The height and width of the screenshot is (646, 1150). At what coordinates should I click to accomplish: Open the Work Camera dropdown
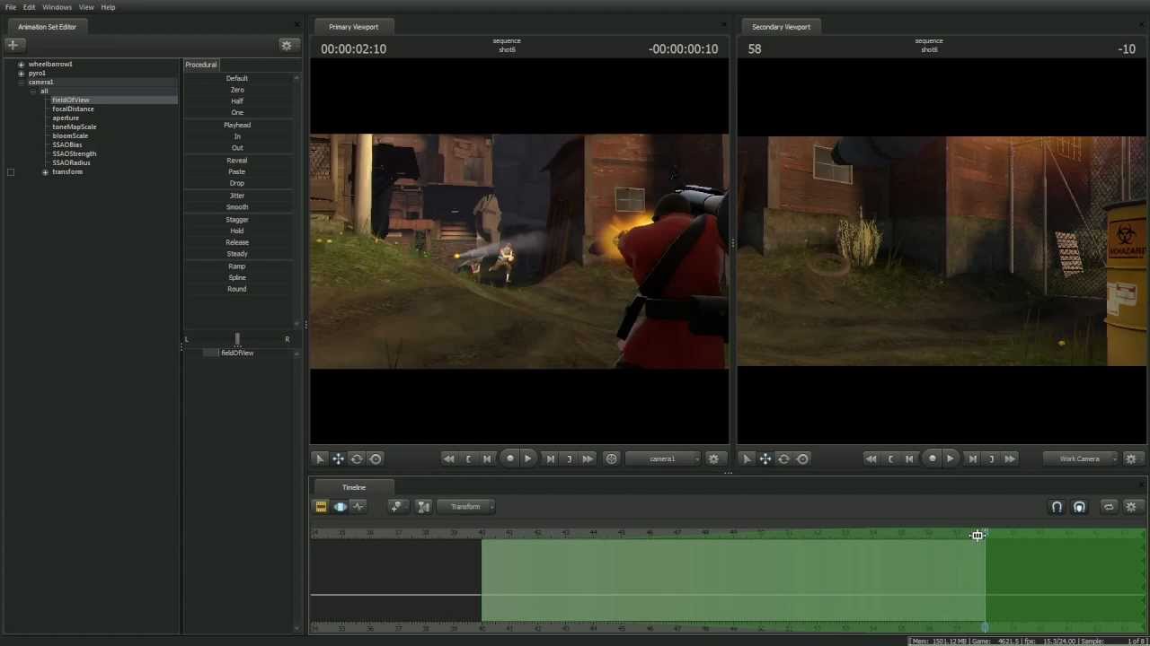(x=1080, y=458)
